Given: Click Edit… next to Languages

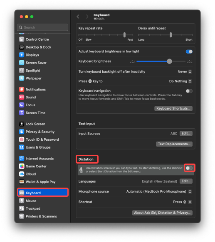Looking at the screenshot, I should (x=186, y=181).
